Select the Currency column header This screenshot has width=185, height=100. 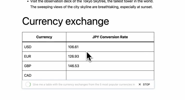click(x=44, y=37)
